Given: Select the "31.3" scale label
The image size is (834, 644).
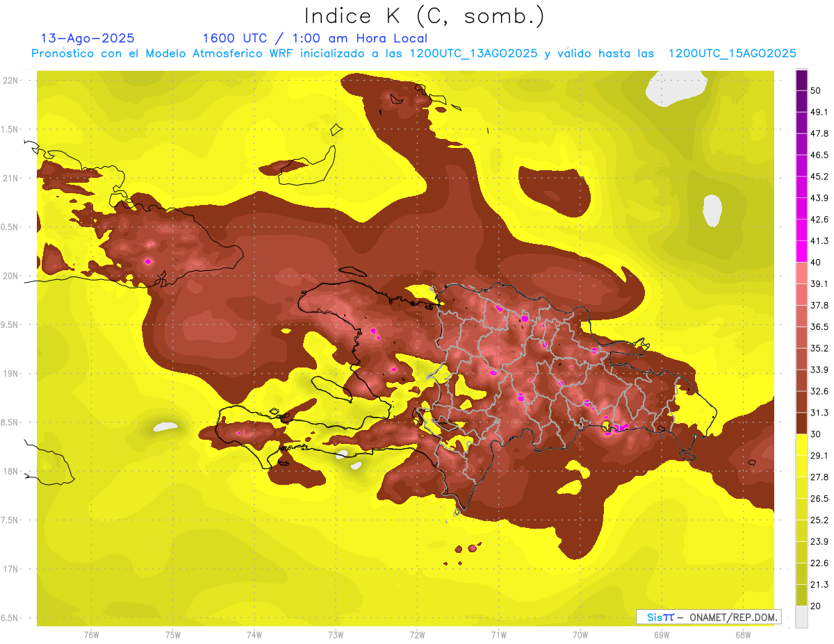Looking at the screenshot, I should coord(819,413).
